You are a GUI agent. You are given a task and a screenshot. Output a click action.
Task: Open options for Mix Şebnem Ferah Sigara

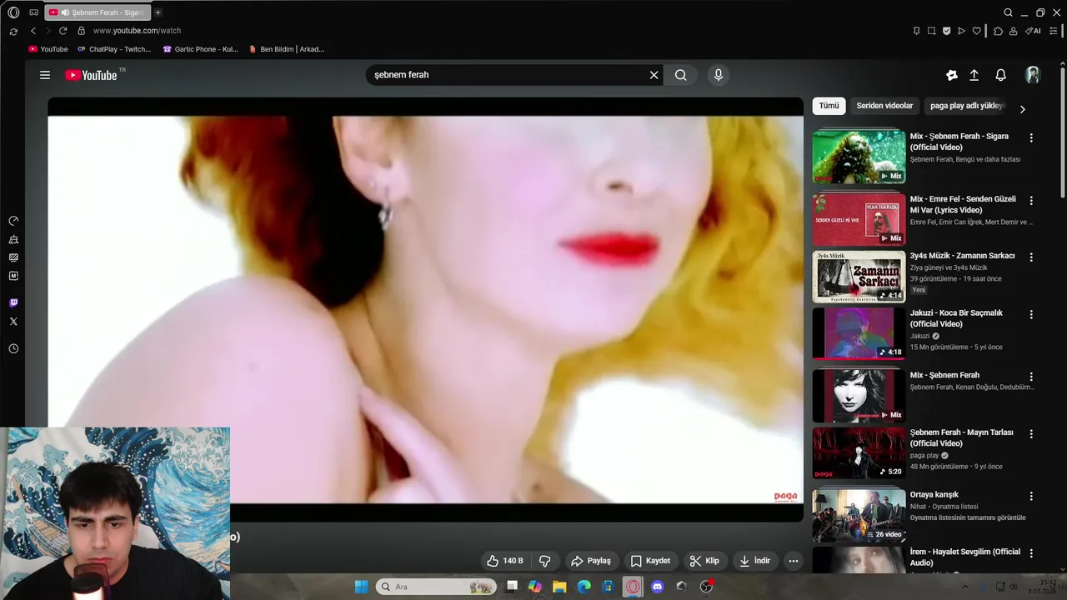[1031, 137]
